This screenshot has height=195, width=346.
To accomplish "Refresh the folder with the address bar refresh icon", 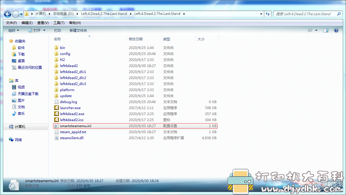I will [268, 14].
